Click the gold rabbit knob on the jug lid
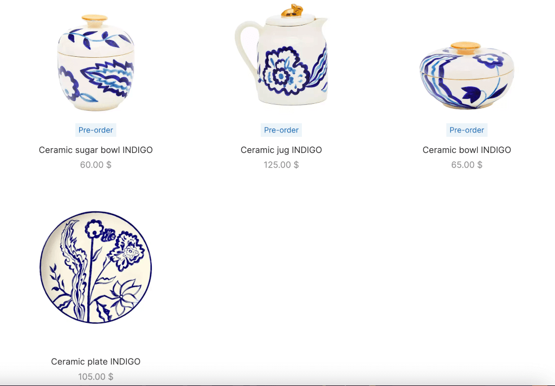 click(x=292, y=11)
